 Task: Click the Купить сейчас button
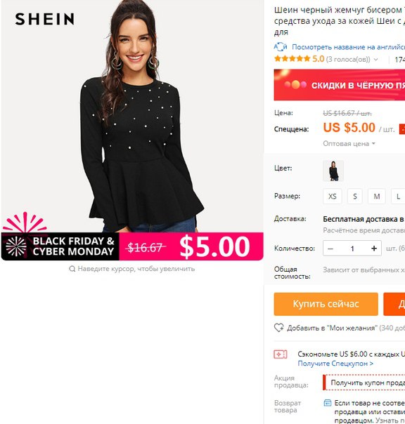point(326,304)
